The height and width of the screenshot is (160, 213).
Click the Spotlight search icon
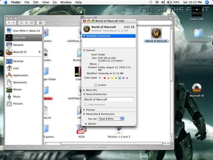point(207,2)
